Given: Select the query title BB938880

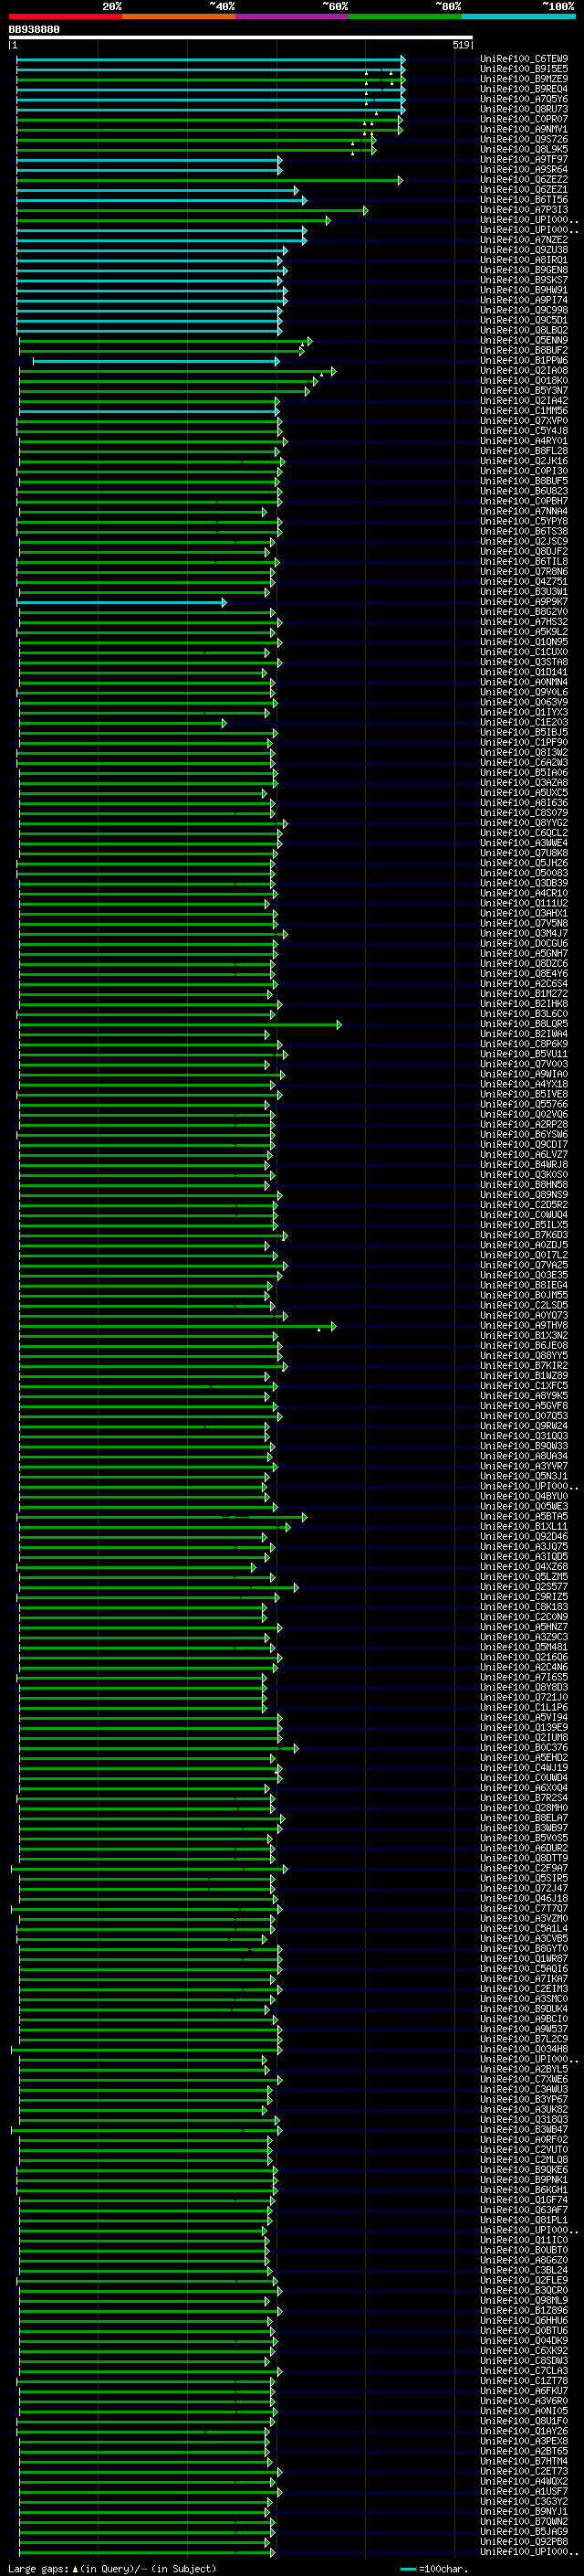Looking at the screenshot, I should tap(34, 30).
